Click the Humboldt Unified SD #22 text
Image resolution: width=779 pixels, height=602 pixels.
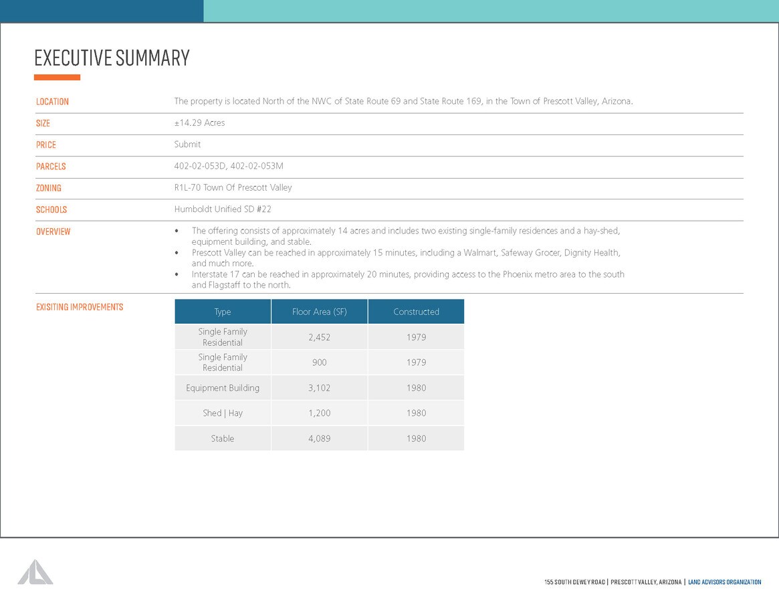[223, 209]
